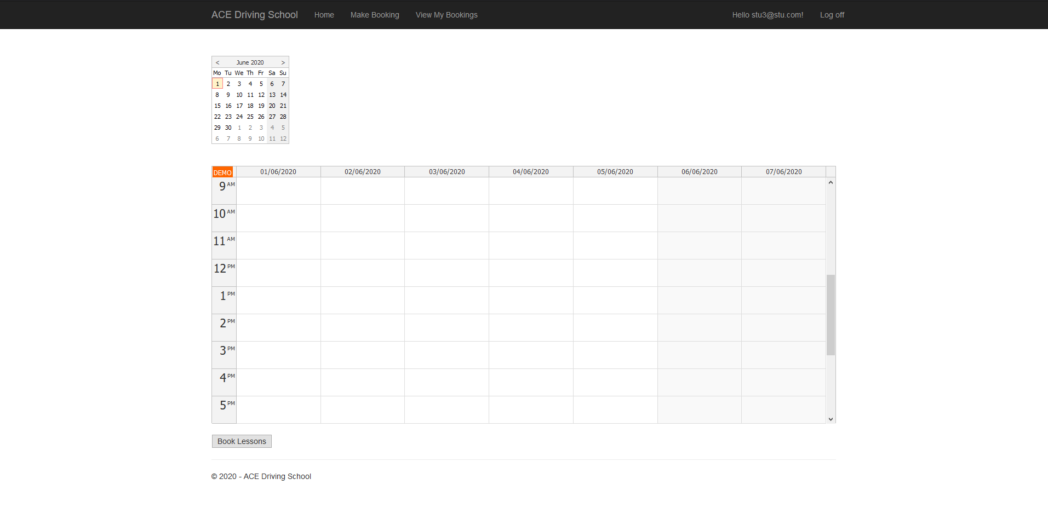
Task: Open View My Bookings page
Action: (x=446, y=15)
